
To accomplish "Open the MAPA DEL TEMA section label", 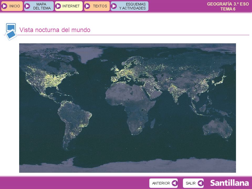I will click(42, 6).
